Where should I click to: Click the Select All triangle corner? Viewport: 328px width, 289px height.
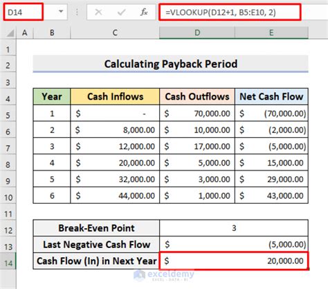point(10,33)
